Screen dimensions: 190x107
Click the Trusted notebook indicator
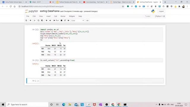click(x=148, y=16)
